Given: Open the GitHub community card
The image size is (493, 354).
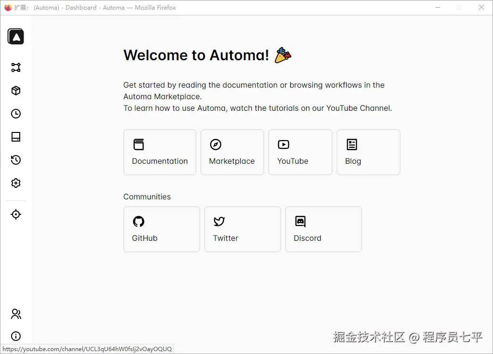Looking at the screenshot, I should [x=162, y=229].
